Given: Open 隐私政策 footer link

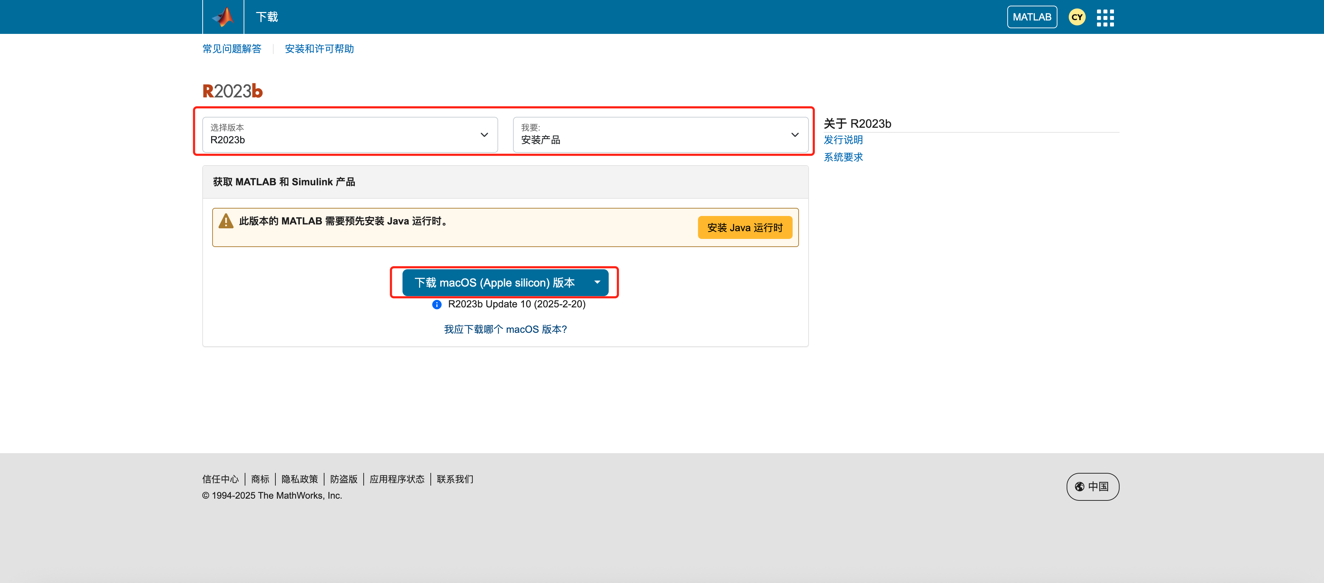Looking at the screenshot, I should [x=300, y=479].
